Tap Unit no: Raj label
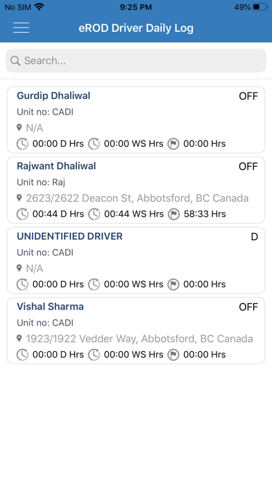 pos(41,182)
